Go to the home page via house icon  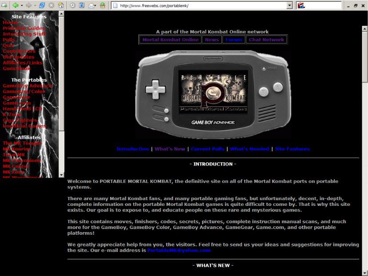pyautogui.click(x=61, y=5)
